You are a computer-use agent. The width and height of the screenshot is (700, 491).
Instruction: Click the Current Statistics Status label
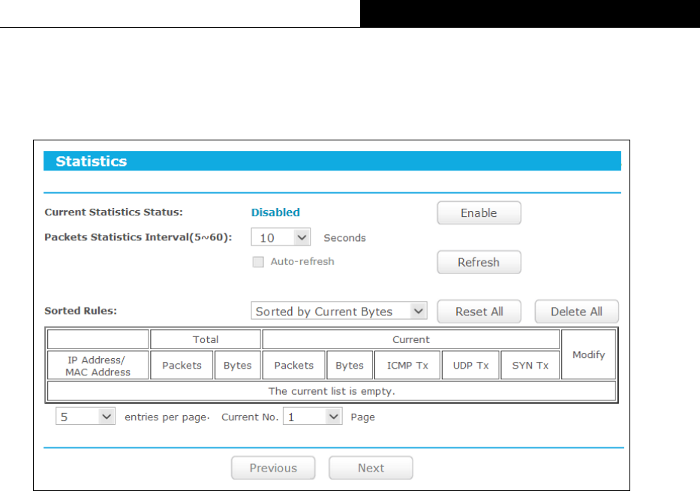114,212
